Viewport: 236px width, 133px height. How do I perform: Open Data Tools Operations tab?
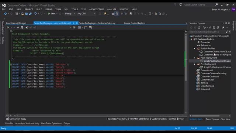click(51, 123)
